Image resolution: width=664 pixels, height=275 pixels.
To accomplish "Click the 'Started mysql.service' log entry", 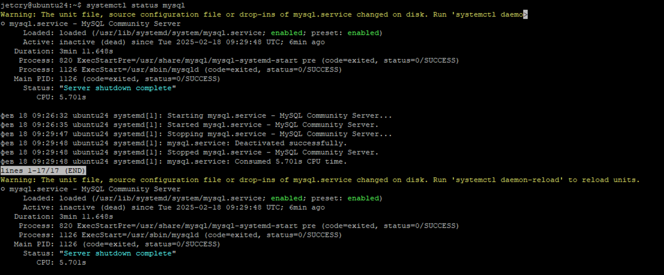I will coord(190,125).
